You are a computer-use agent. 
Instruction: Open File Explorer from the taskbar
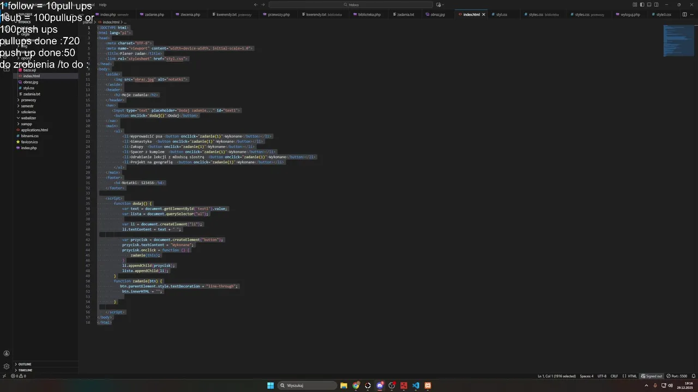click(344, 385)
